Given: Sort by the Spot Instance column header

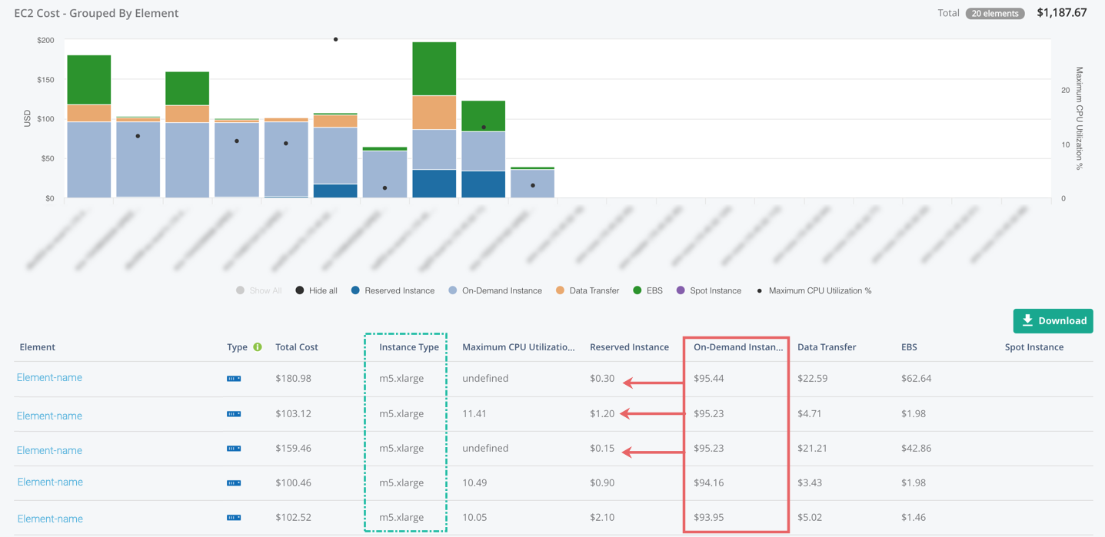Looking at the screenshot, I should click(x=1034, y=347).
